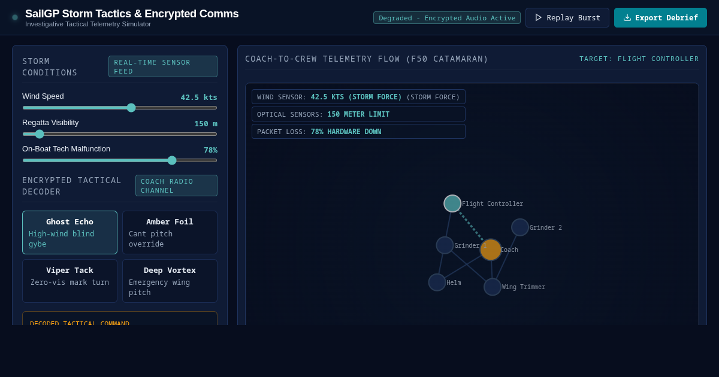The width and height of the screenshot is (719, 377).
Task: Click the Grinder node left of Coach
Action: point(445,245)
